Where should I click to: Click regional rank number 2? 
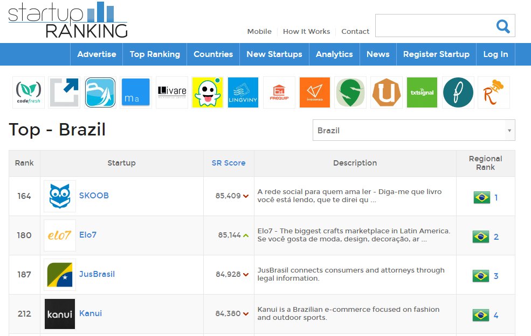tap(496, 237)
